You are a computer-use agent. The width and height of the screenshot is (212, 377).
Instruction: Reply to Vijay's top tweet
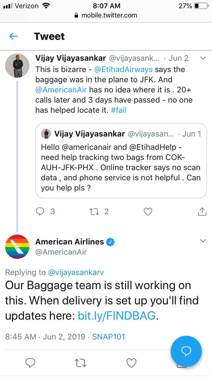click(x=40, y=211)
